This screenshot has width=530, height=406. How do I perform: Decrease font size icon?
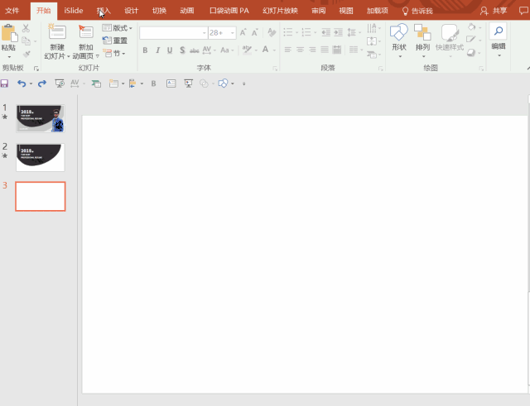254,32
